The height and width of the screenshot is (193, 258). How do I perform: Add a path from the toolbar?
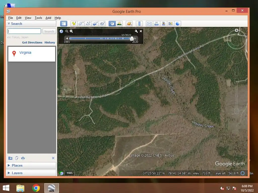click(x=88, y=24)
